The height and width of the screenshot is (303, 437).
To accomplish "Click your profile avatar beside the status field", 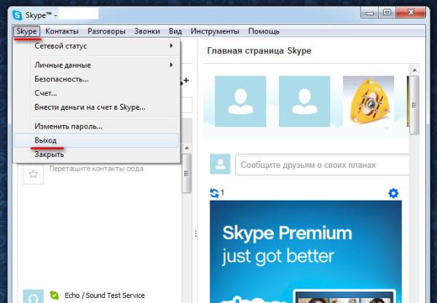I will point(220,164).
